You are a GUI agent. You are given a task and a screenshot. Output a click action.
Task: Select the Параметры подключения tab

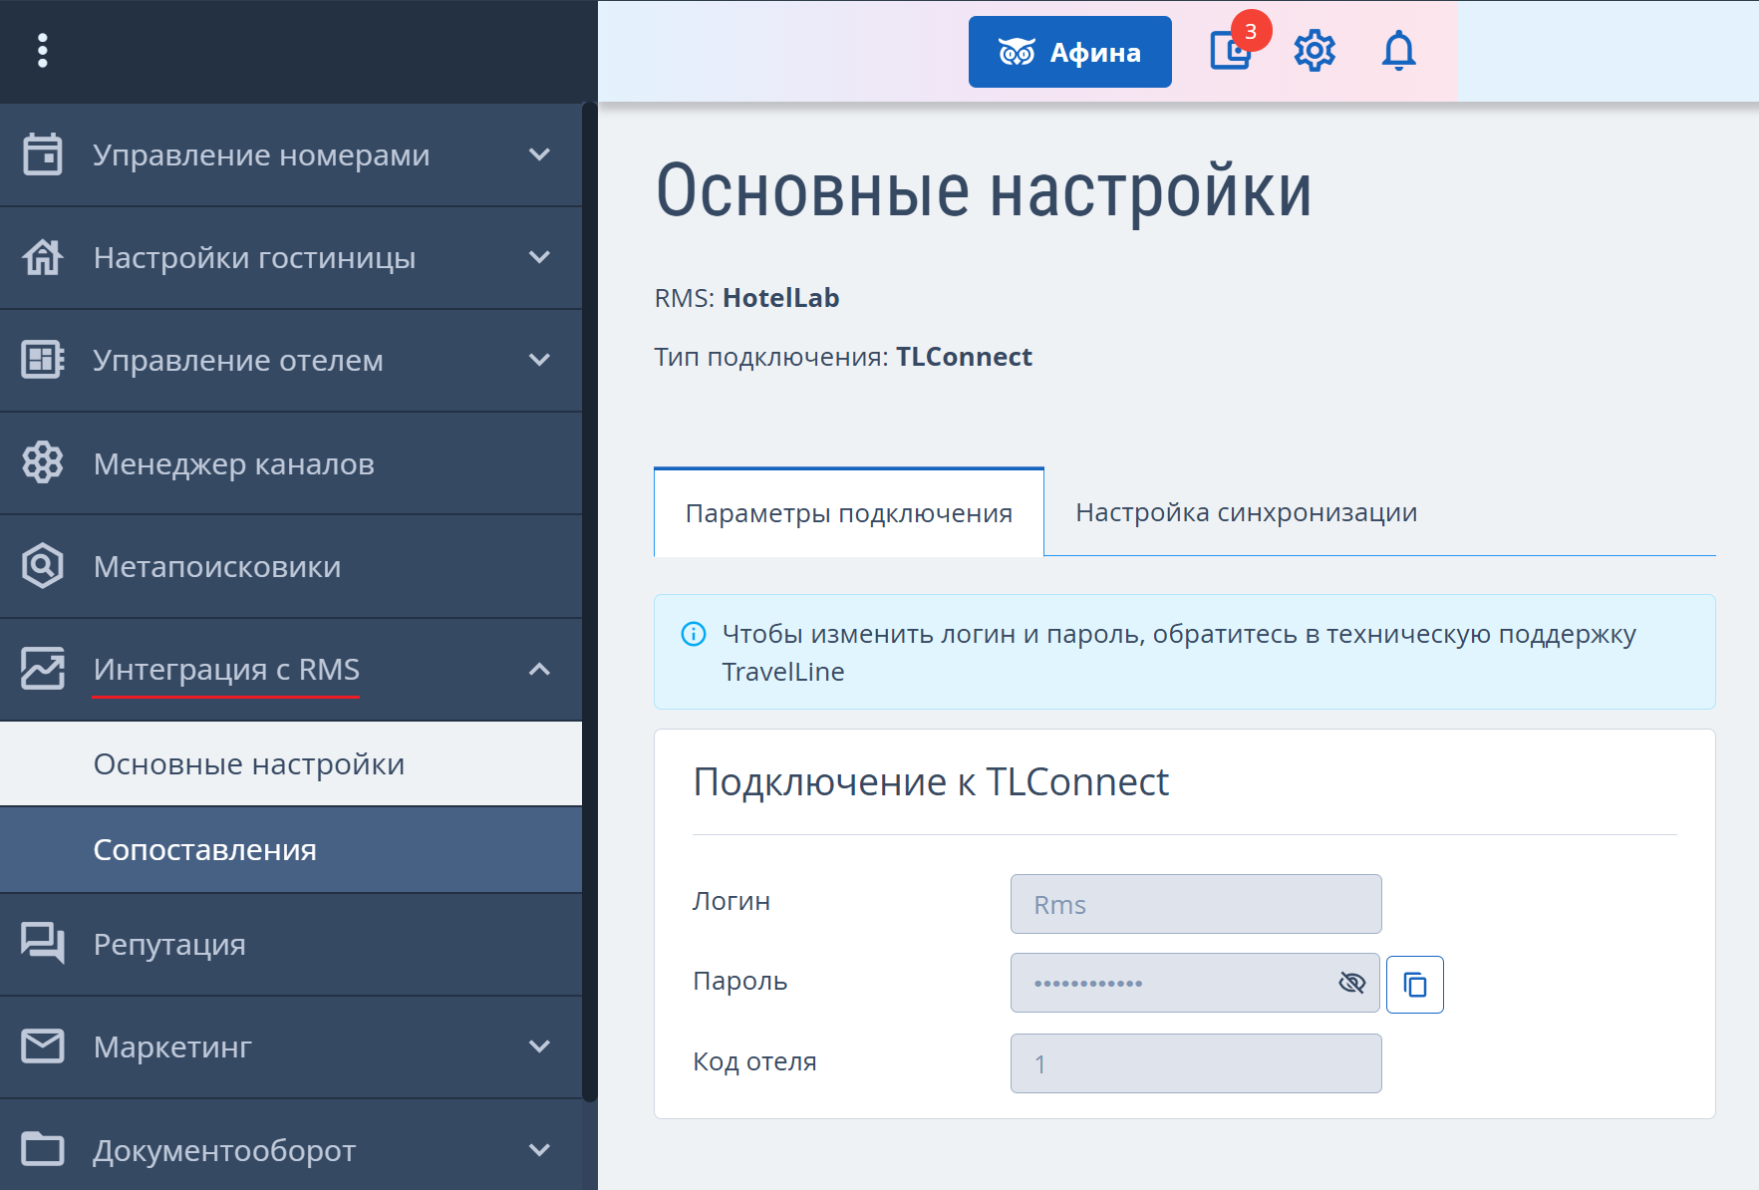click(849, 512)
